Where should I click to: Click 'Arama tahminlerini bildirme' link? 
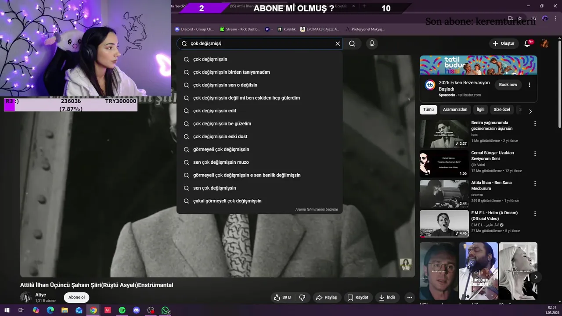pos(317,210)
